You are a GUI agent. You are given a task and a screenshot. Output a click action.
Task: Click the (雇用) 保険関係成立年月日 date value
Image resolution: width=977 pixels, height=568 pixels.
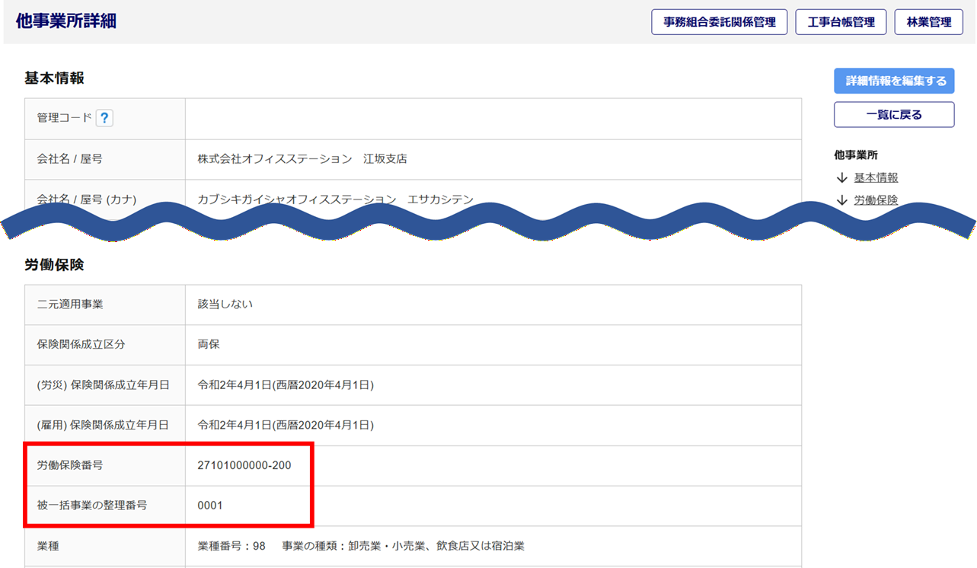286,425
